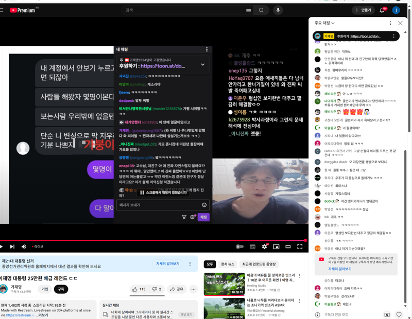This screenshot has height=319, width=412.
Task: Open the 가재명 channel name link
Action: click(x=16, y=287)
